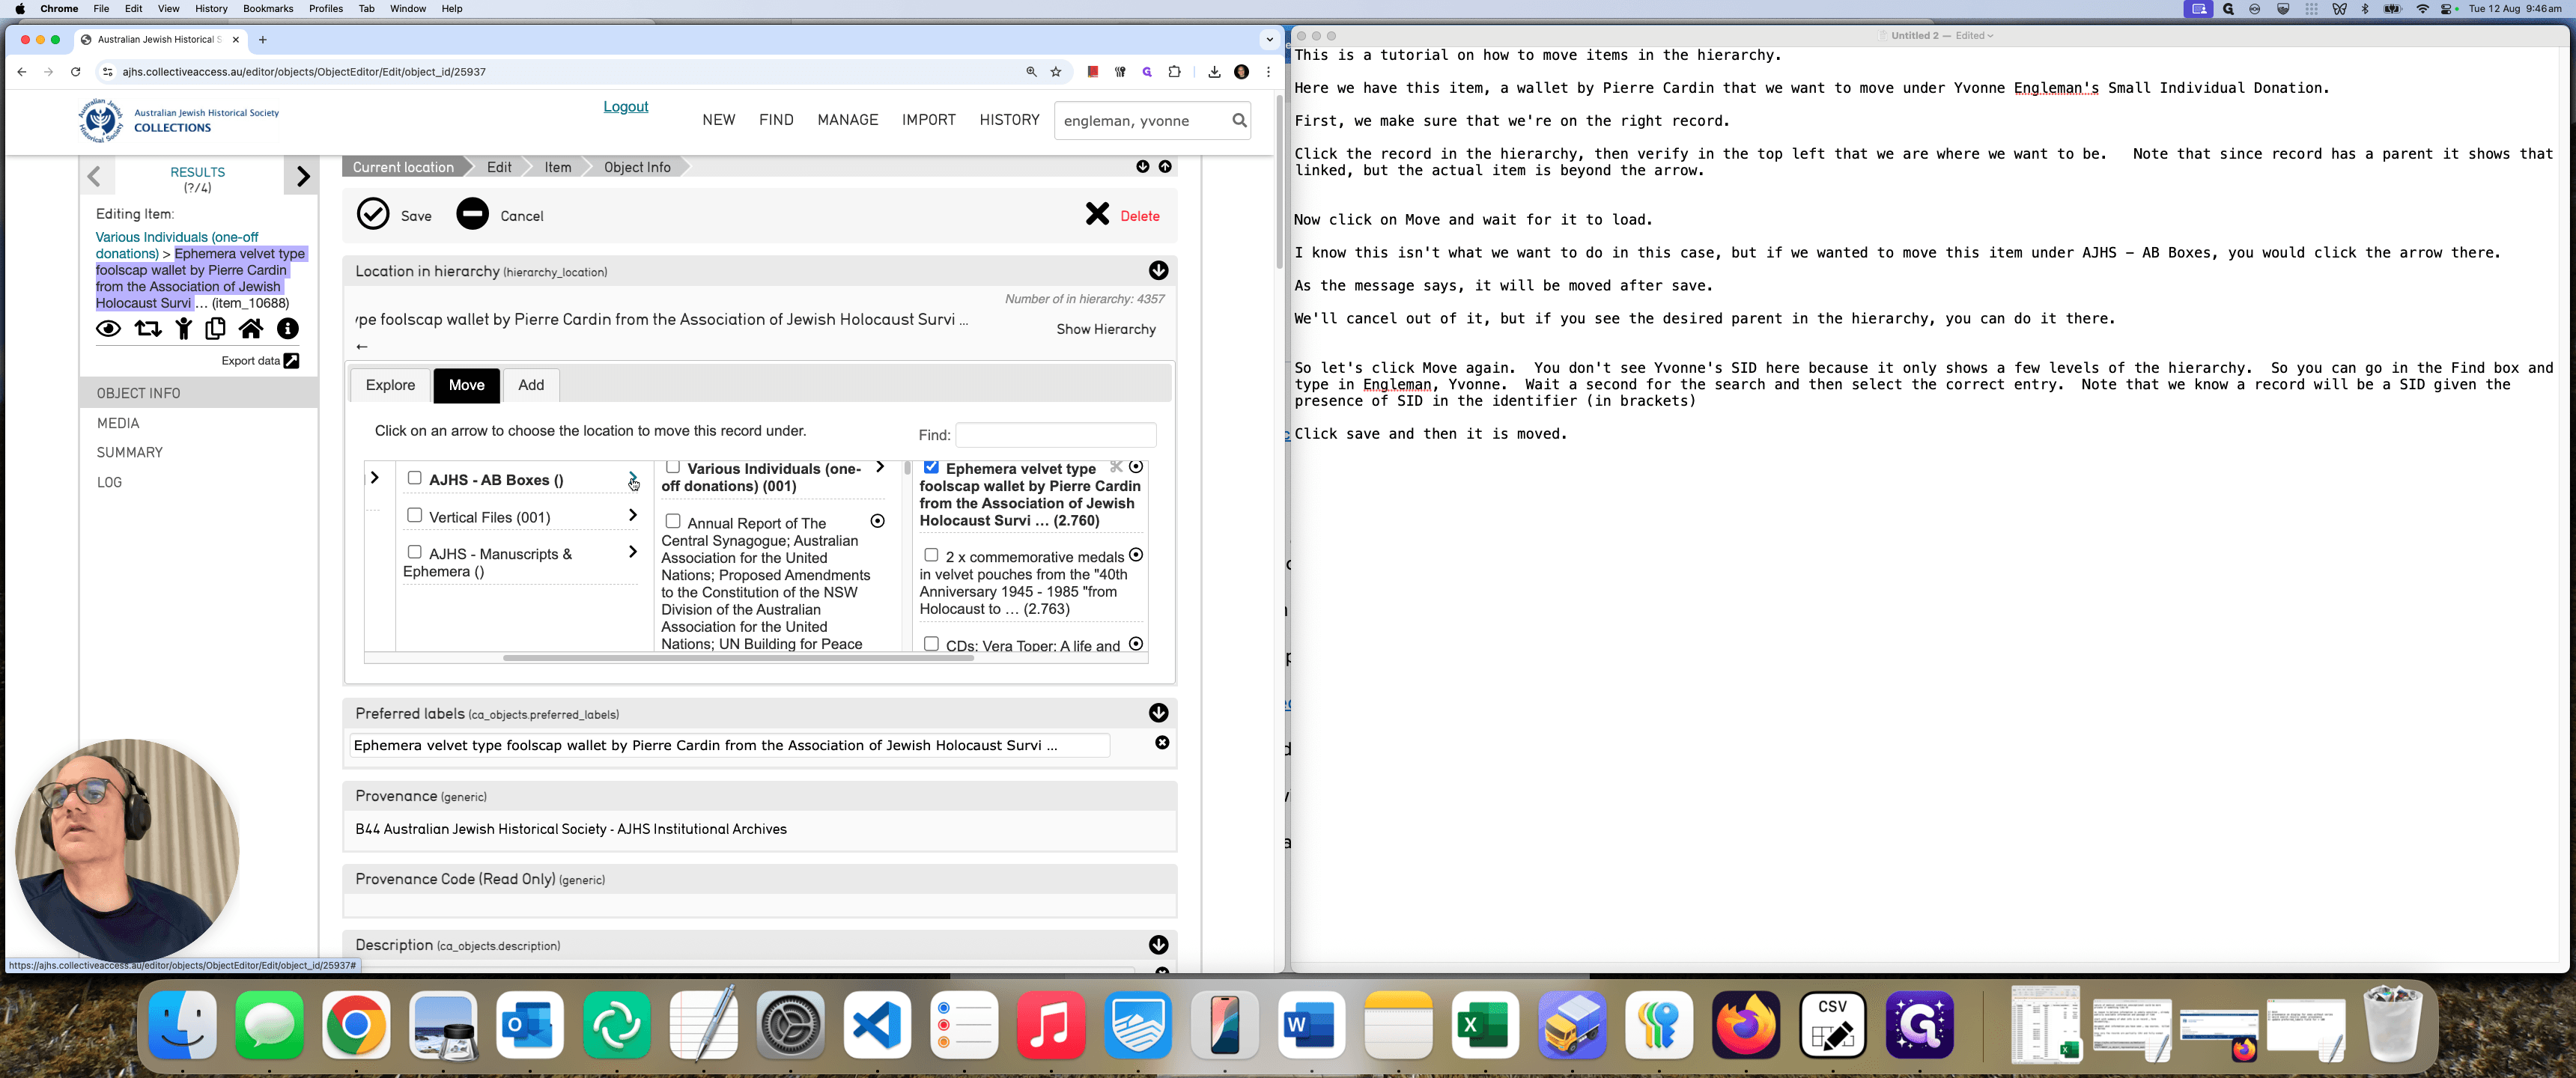Click the eye icon under Editing Item
Image resolution: width=2576 pixels, height=1078 pixels.
(108, 329)
